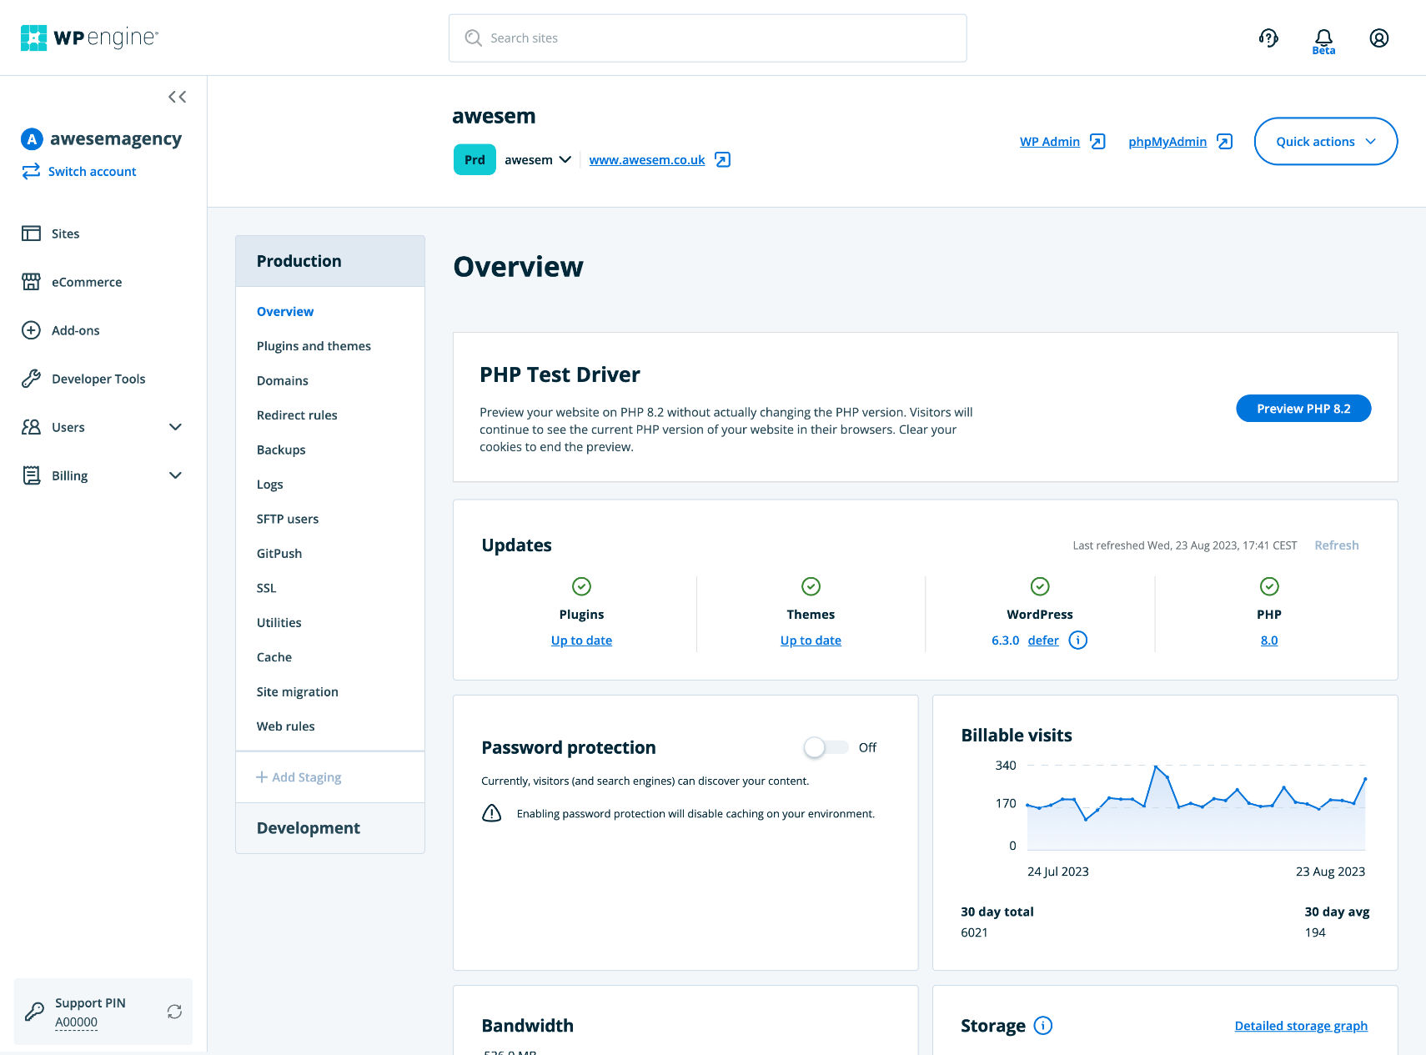
Task: Open the phpMyAdmin link
Action: (x=1167, y=141)
